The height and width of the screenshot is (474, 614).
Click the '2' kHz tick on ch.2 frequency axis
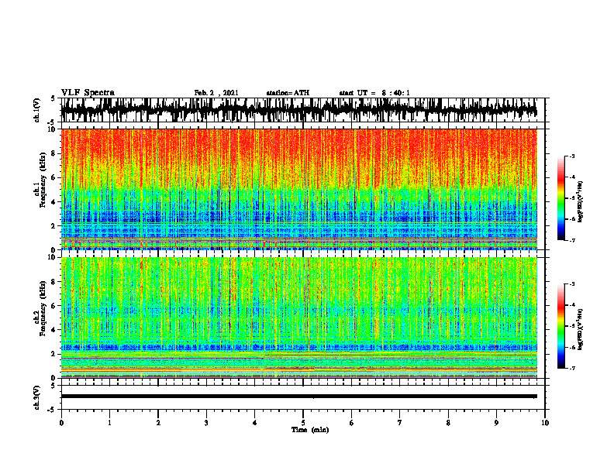pyautogui.click(x=54, y=354)
